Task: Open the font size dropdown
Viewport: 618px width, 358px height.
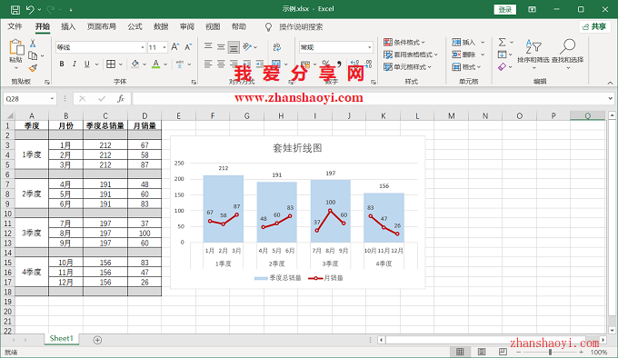Action: coord(164,47)
